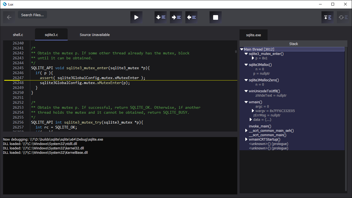Stop debugging with the square Stop button
Screen dimensions: 352x198
point(216,17)
